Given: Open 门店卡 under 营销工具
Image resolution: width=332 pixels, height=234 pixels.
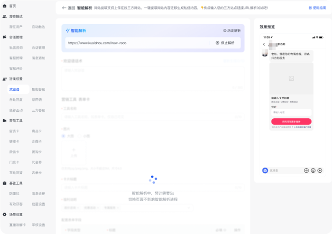Looking at the screenshot, I should tap(14, 162).
